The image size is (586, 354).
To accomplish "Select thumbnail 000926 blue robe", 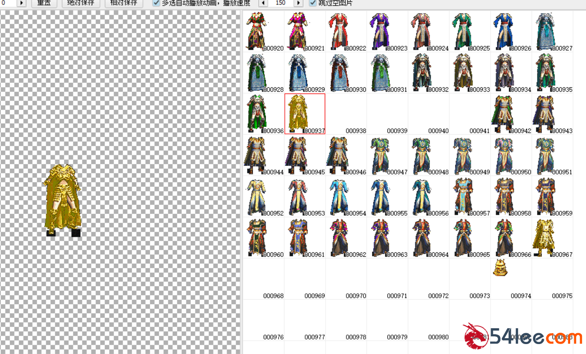I will click(x=511, y=31).
